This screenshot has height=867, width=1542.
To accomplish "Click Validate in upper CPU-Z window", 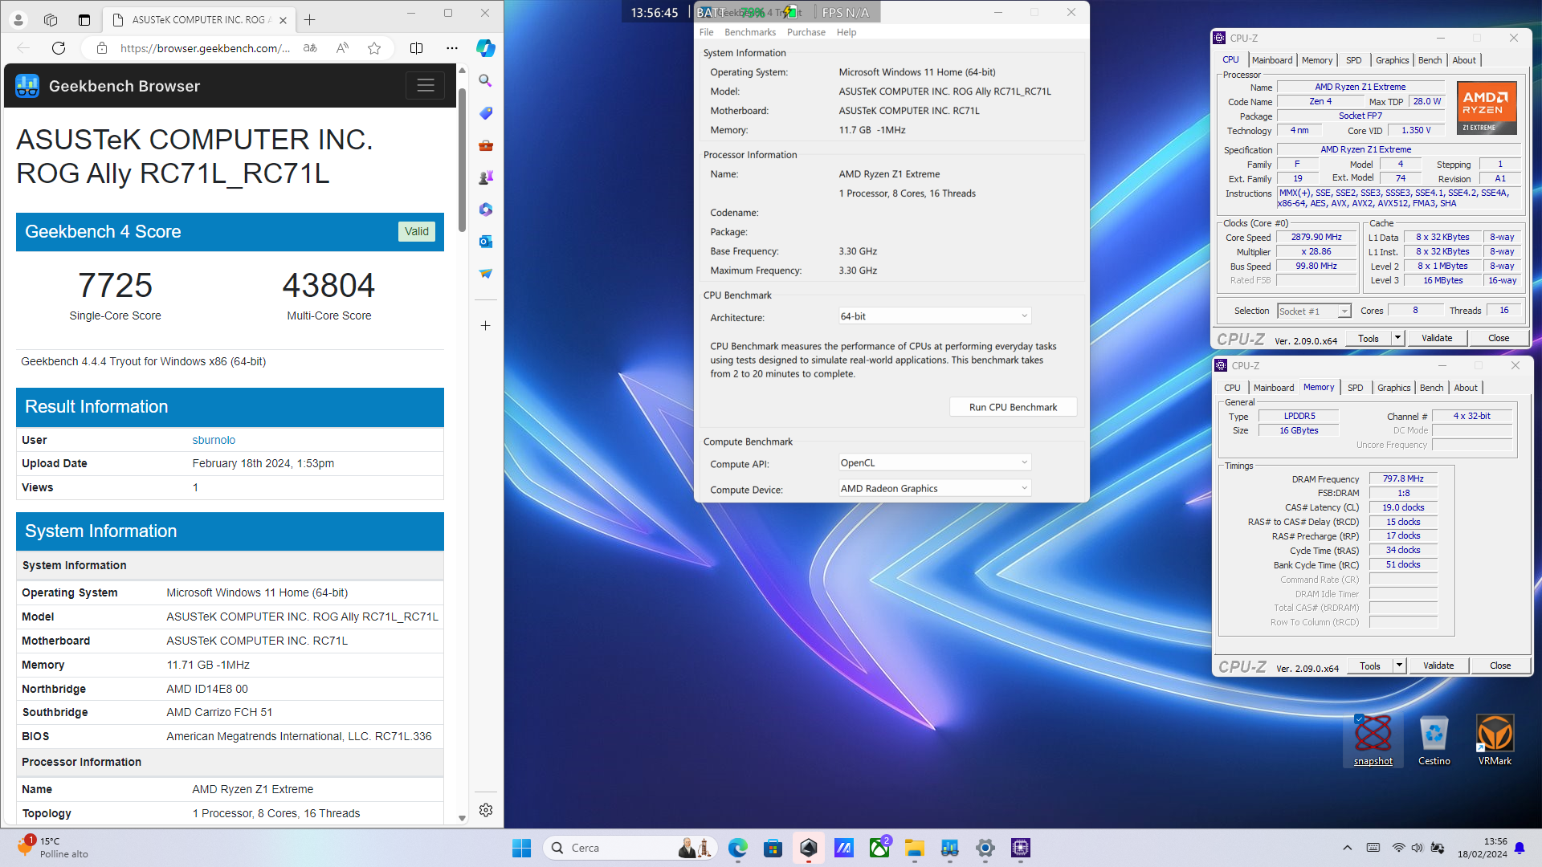I will [x=1437, y=338].
